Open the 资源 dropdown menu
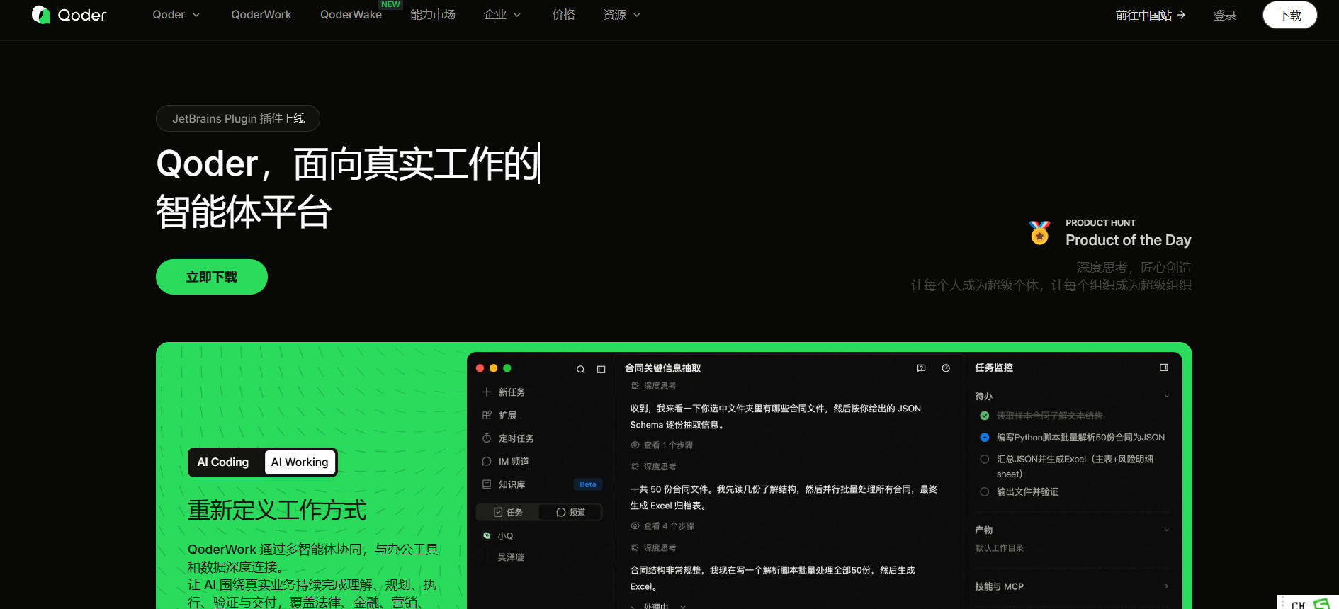This screenshot has width=1339, height=609. (x=622, y=15)
